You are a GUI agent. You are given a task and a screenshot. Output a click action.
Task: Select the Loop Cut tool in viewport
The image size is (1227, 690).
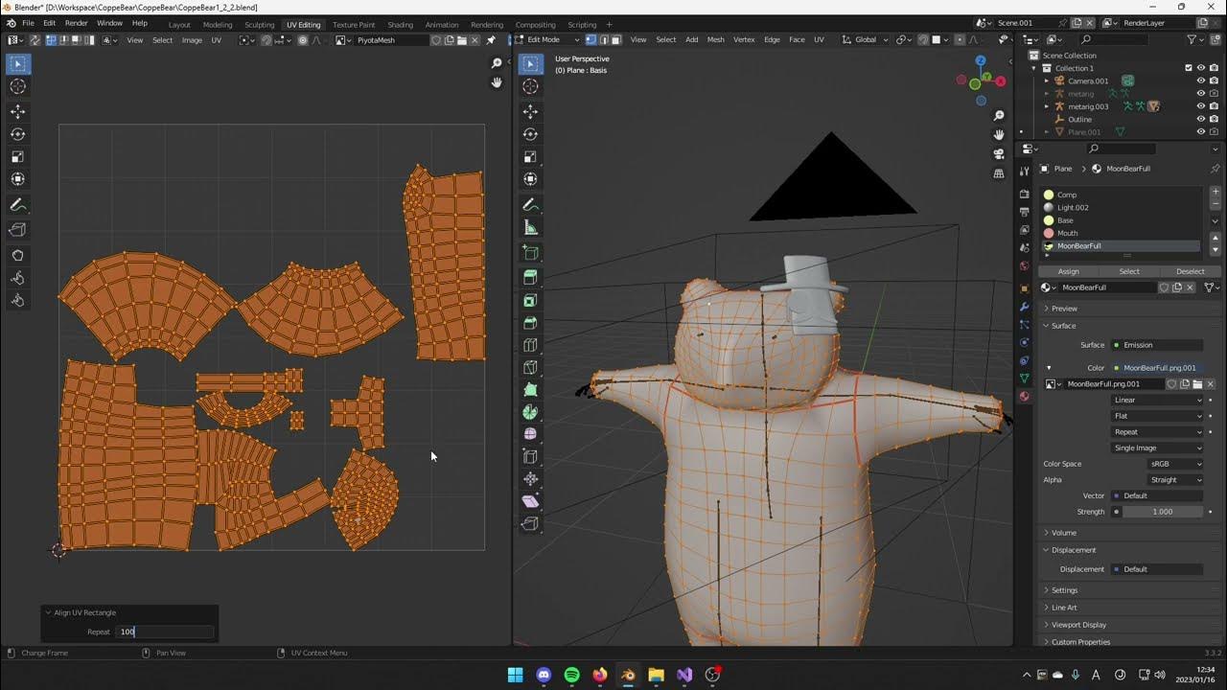[x=530, y=345]
